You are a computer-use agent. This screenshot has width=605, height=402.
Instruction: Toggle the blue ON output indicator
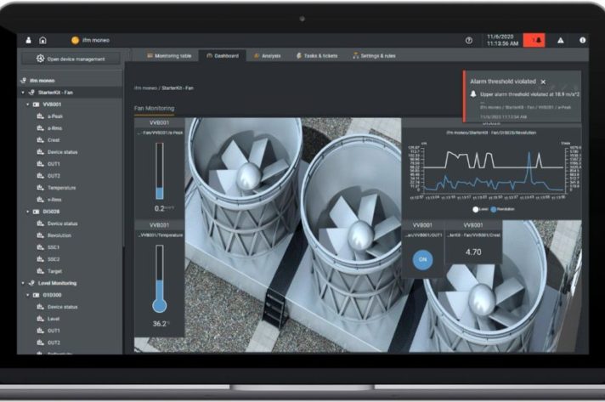(x=422, y=259)
